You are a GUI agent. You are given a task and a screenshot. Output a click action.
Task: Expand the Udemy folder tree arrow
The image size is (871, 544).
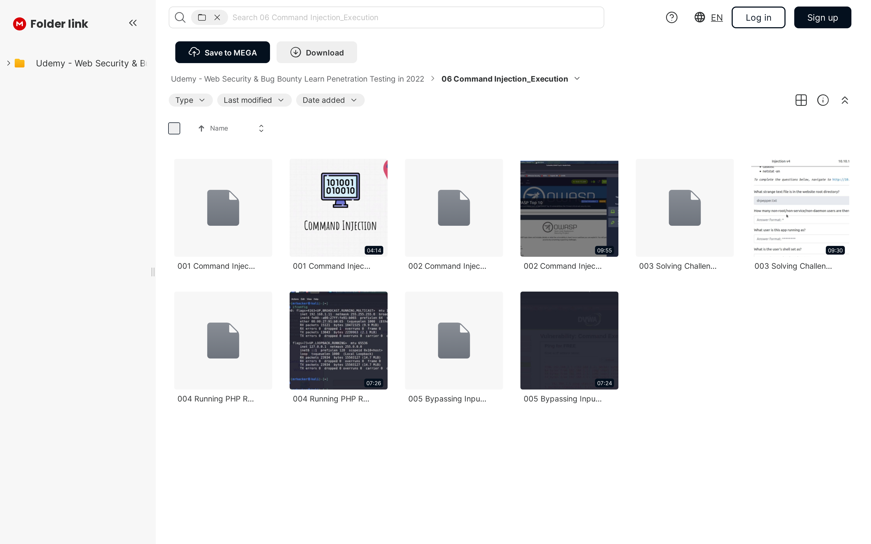click(9, 63)
